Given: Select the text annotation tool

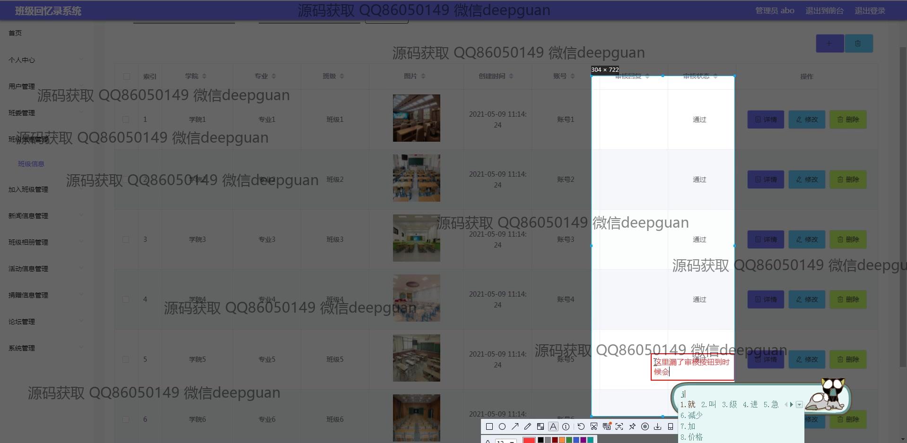Looking at the screenshot, I should pos(553,427).
